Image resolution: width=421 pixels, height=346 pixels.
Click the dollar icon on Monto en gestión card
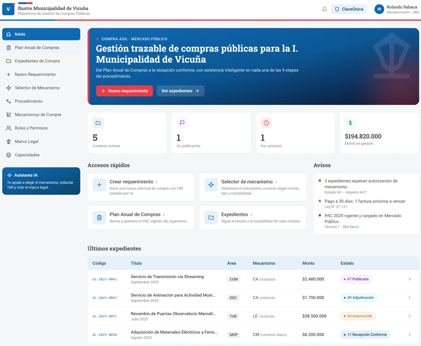pos(350,123)
